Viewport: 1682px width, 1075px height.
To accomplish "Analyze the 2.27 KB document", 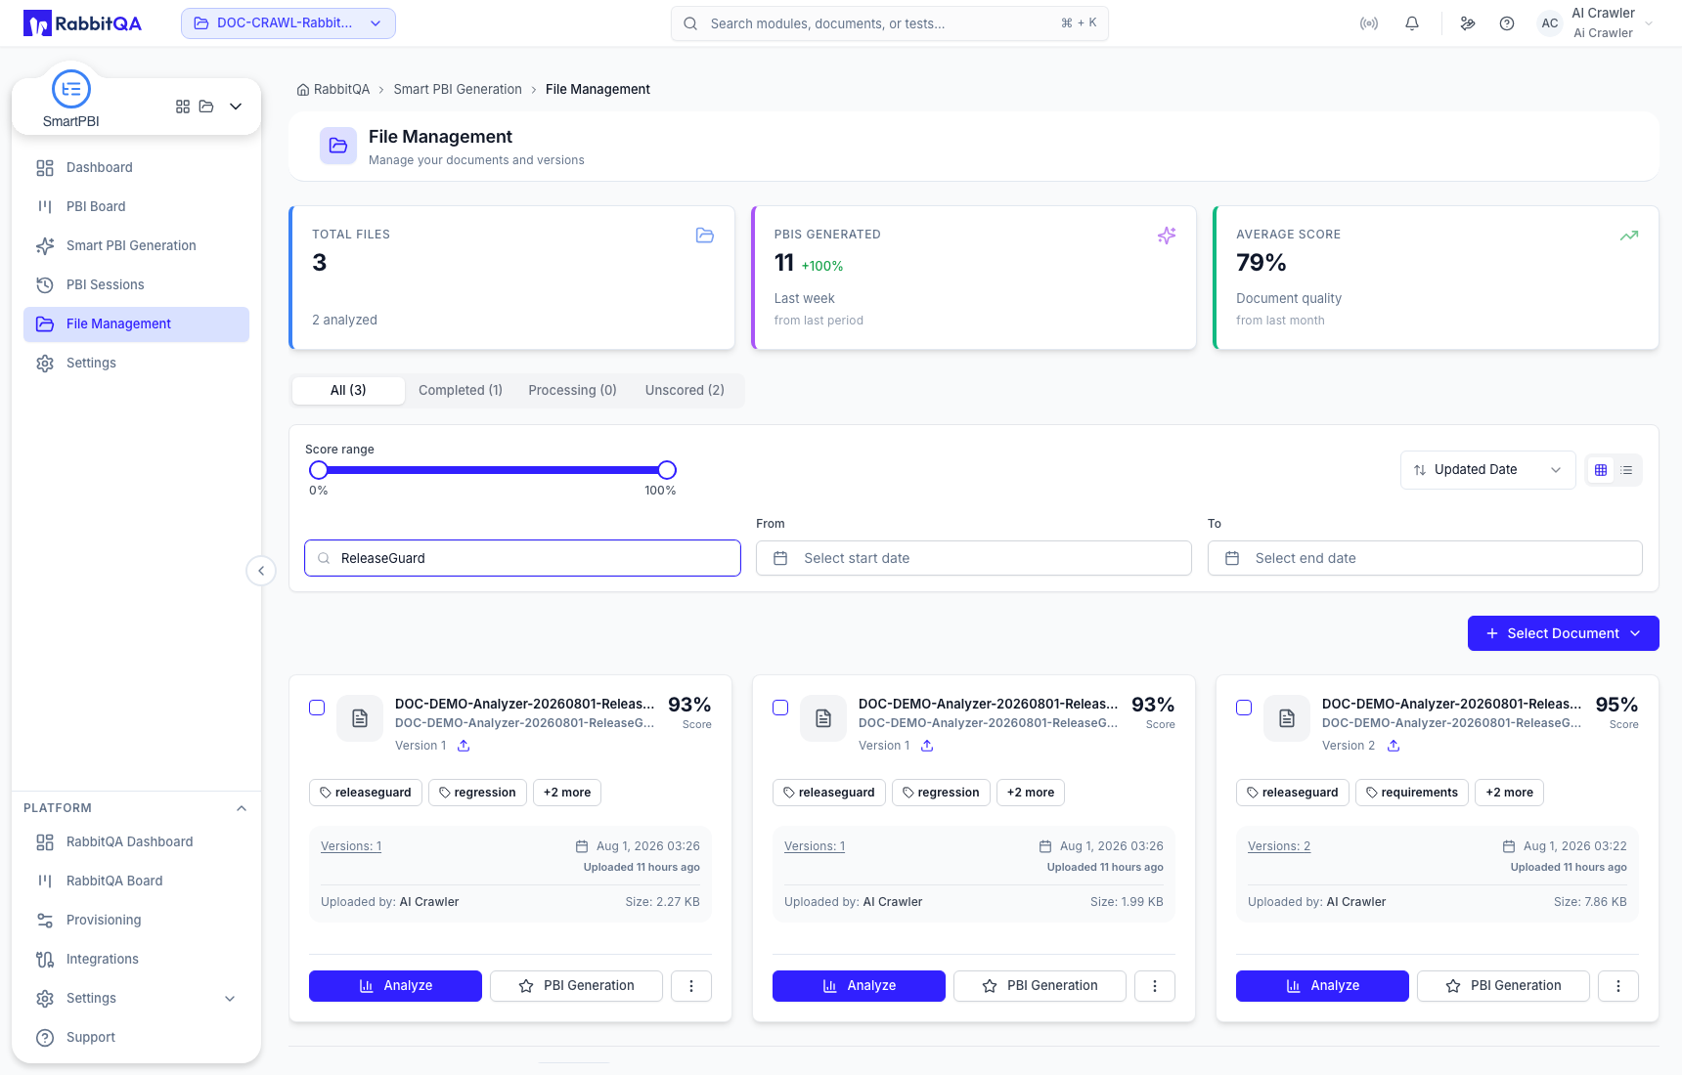I will click(x=395, y=986).
